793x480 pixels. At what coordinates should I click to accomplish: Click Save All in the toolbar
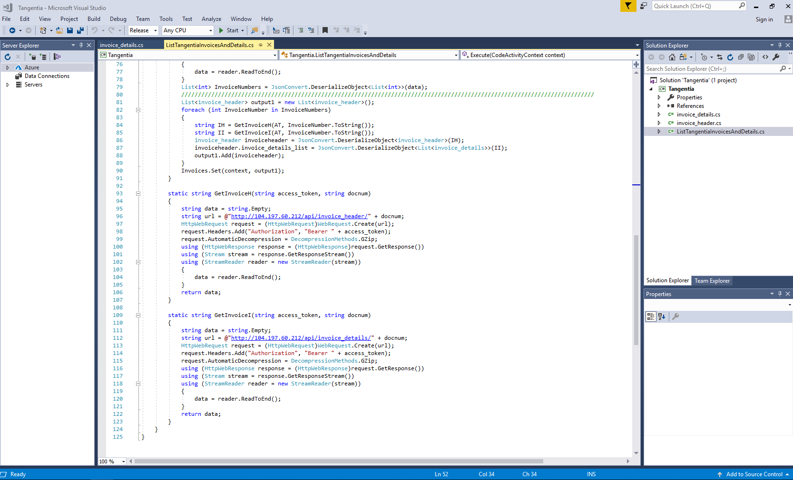click(x=80, y=30)
